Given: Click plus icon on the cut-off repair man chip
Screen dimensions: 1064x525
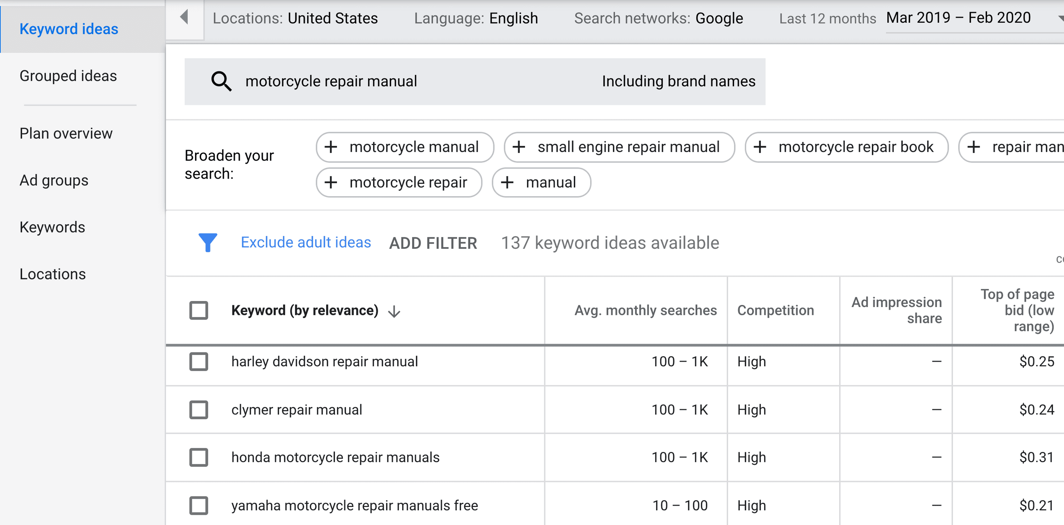Looking at the screenshot, I should (x=974, y=147).
